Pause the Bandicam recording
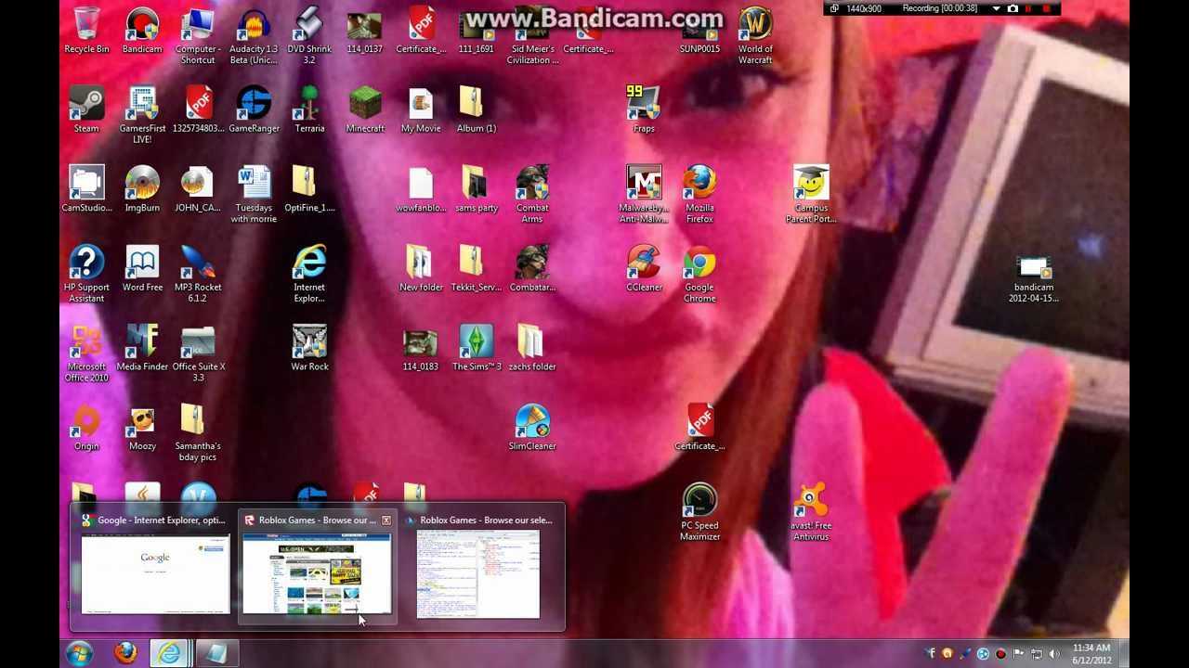 (x=1029, y=9)
